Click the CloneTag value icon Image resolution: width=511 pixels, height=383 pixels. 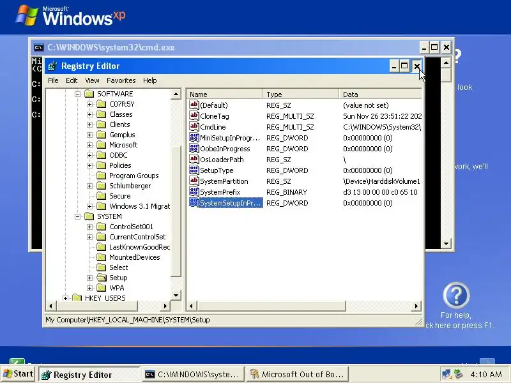(x=194, y=116)
